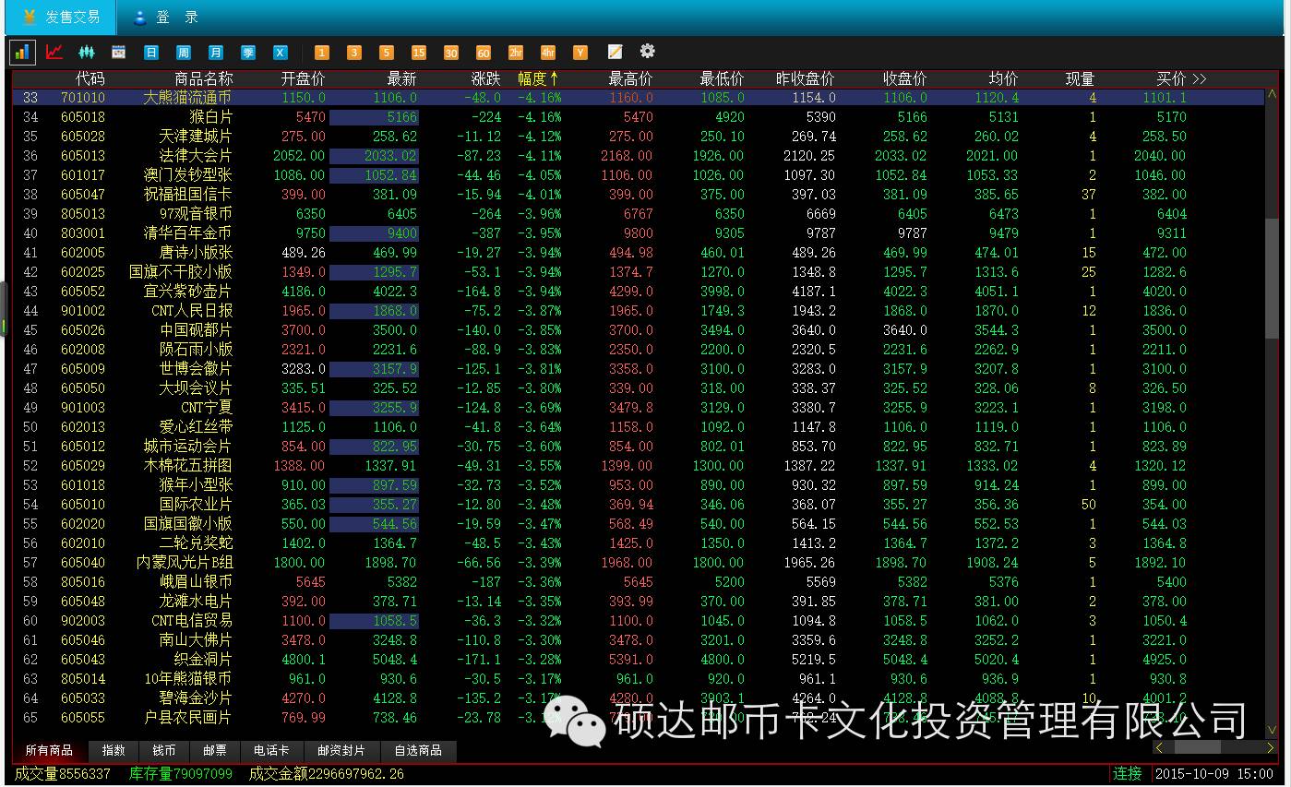Select row 97观音银币
This screenshot has height=787, width=1291.
638,214
